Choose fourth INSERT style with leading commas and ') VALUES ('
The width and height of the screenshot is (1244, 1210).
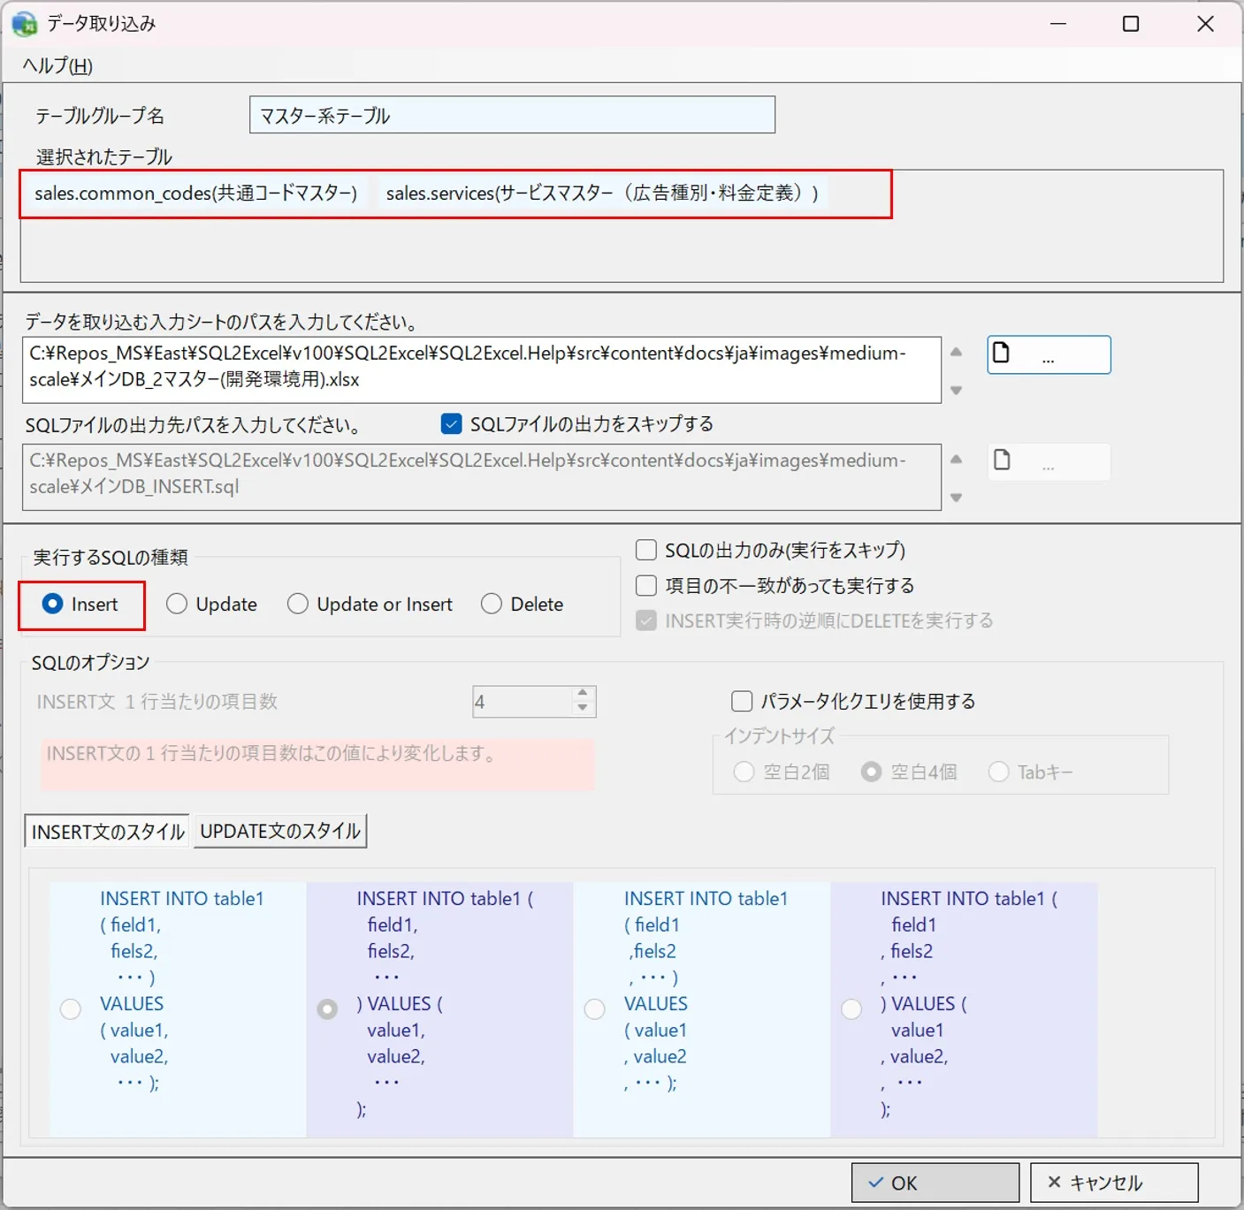click(x=851, y=1009)
